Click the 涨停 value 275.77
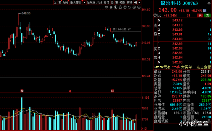212x131 pixels. pos(177,96)
